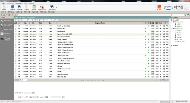Open the Intranet toolbar icon
Viewport: 190px width, 103px height.
[12, 8]
